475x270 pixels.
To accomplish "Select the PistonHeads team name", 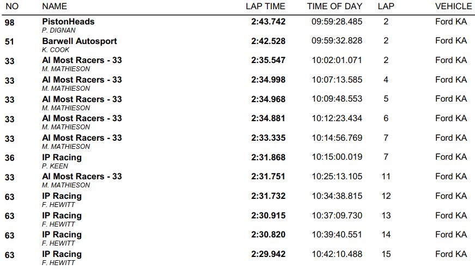I will [68, 21].
